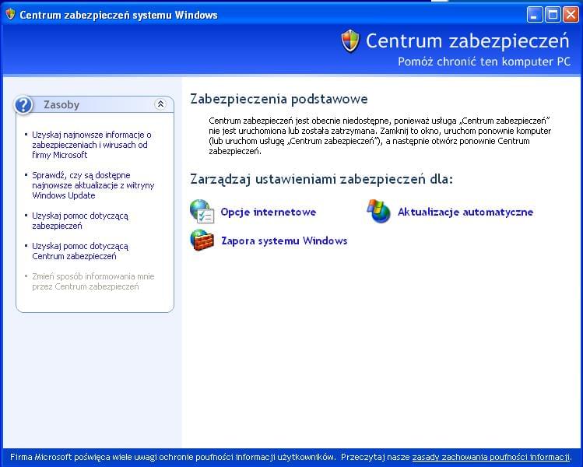Click the Zasoby question mark help icon
This screenshot has width=583, height=467.
pyautogui.click(x=23, y=105)
